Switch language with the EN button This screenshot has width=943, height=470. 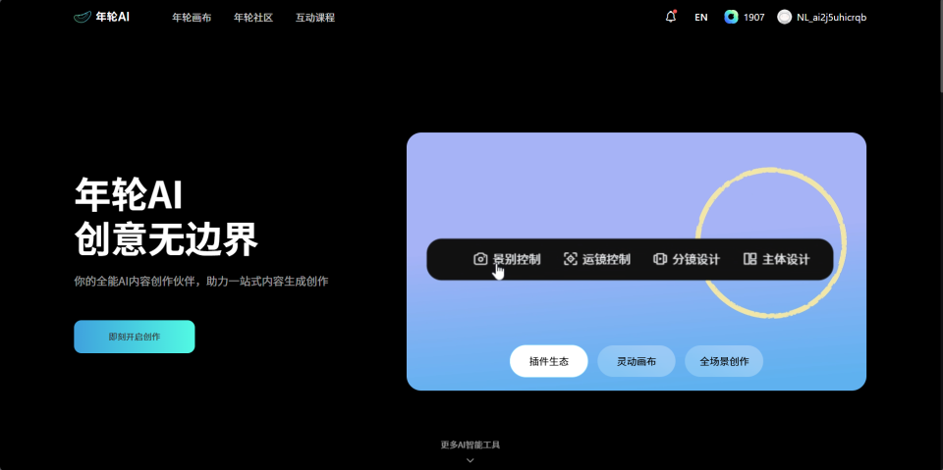pos(700,18)
